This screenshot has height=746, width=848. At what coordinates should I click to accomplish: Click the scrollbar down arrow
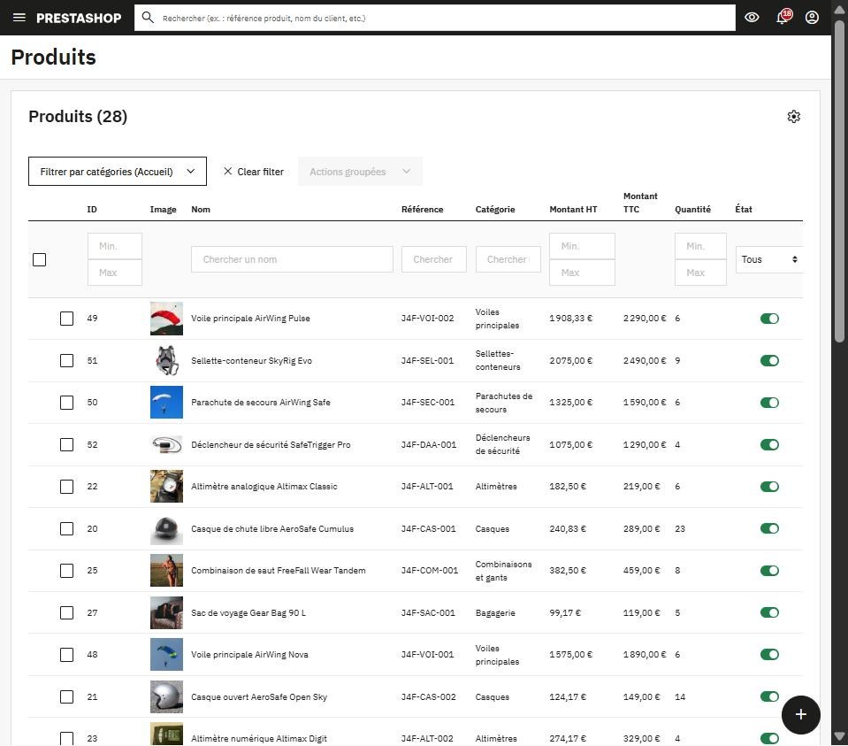click(x=839, y=736)
